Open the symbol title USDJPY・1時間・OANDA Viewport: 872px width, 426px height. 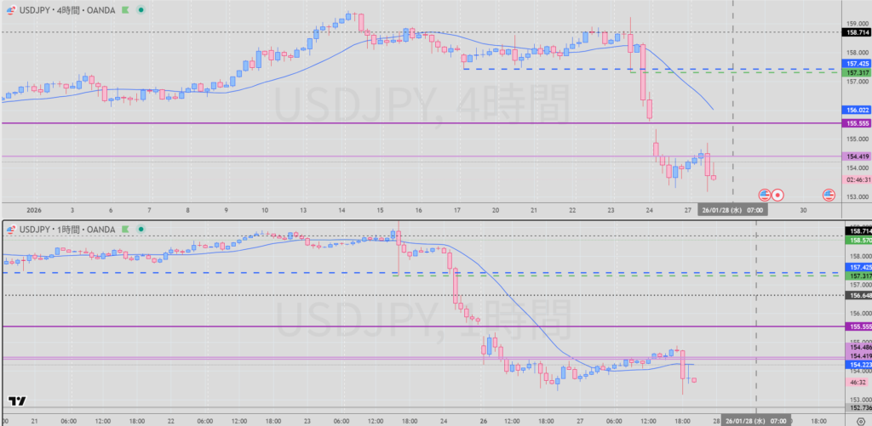(67, 229)
